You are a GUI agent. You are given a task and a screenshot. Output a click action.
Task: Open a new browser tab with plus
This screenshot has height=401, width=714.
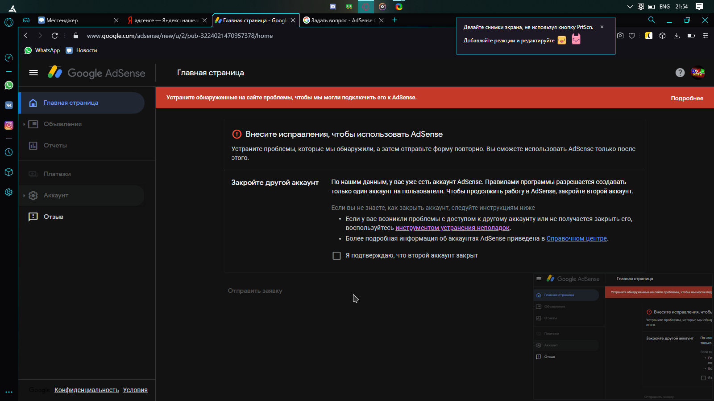tap(394, 20)
